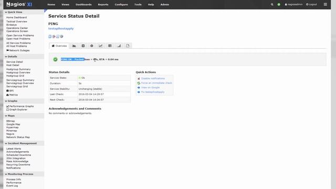The image size is (336, 189).
Task: Click the Disable notifications link
Action: 153,78
